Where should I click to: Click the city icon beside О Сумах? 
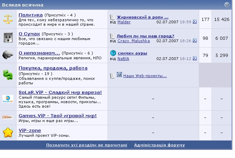tap(8, 38)
